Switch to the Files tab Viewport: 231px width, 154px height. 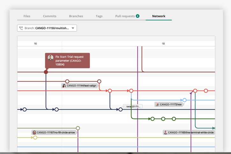click(27, 16)
